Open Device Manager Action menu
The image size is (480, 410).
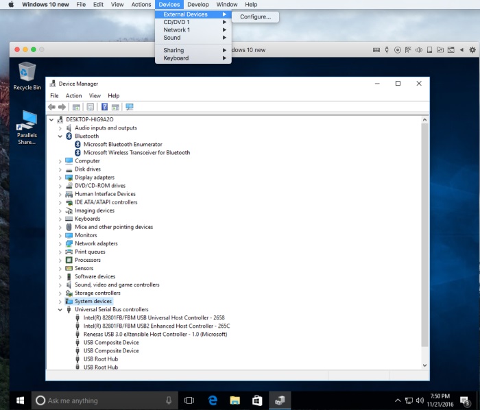pos(73,96)
